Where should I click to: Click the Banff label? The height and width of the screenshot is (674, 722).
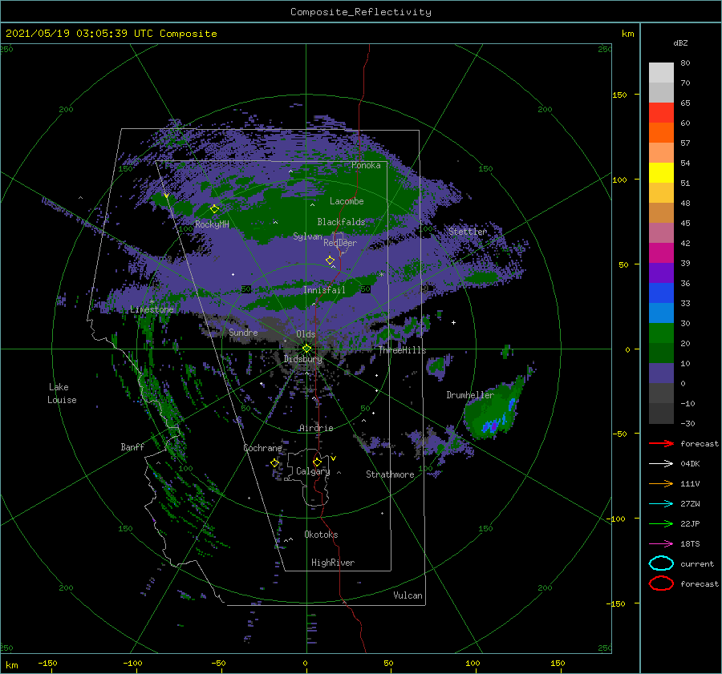pyautogui.click(x=132, y=447)
